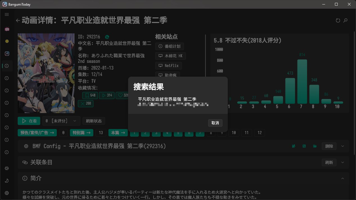This screenshot has height=200, width=356.
Task: Click the score 8 bar with 348 votes
Action: (x=314, y=94)
